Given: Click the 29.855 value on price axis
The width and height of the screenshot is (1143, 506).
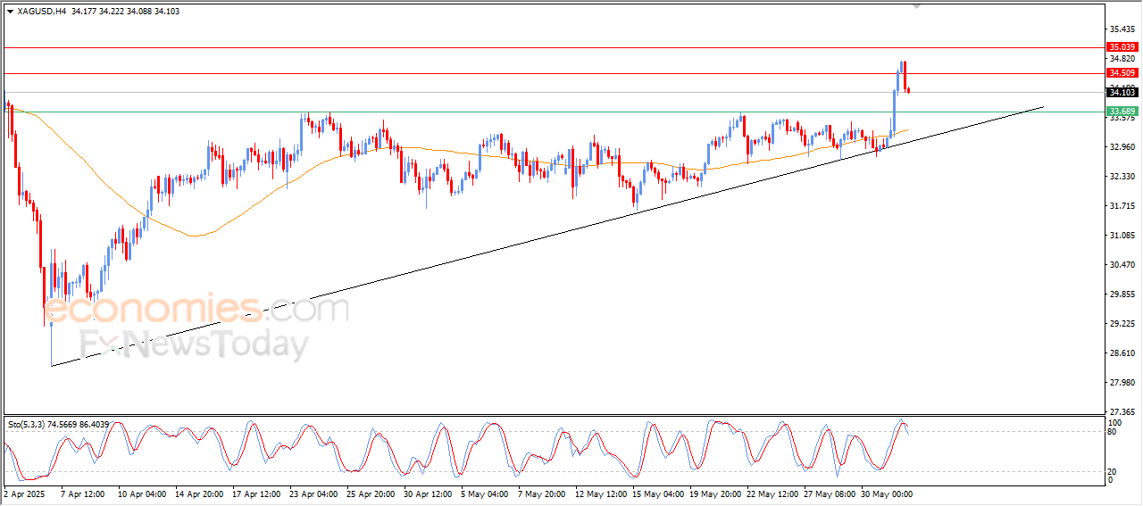Looking at the screenshot, I should 1122,294.
